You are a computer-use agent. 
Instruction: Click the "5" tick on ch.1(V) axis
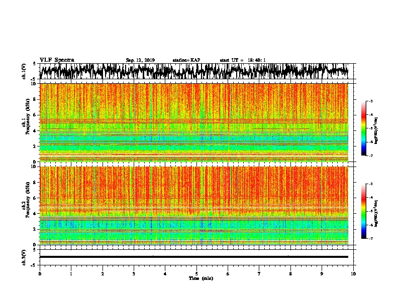(x=34, y=64)
